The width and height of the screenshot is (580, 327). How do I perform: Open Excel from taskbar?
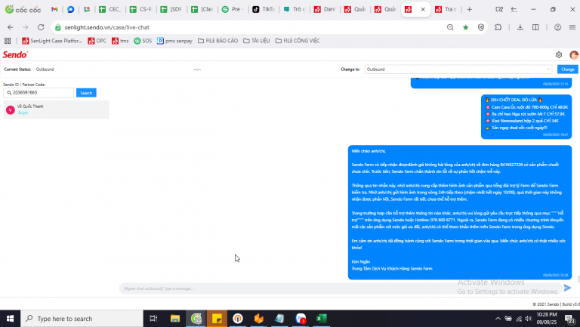pyautogui.click(x=322, y=319)
